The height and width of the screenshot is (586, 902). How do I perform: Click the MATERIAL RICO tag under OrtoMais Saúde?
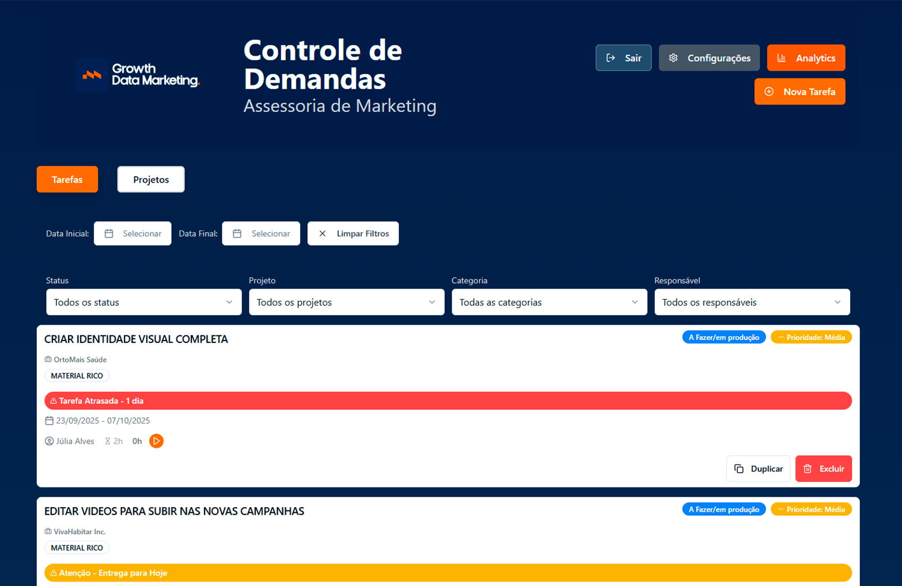77,376
